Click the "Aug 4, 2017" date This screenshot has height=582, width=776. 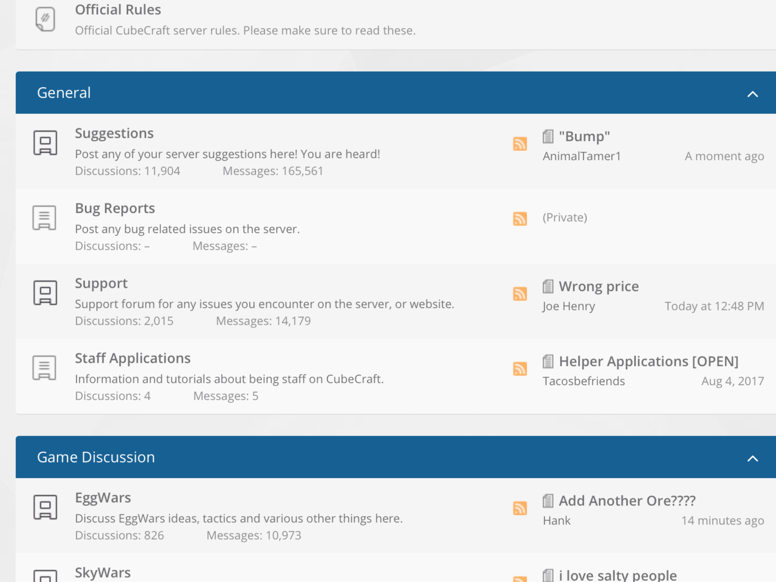pos(732,381)
